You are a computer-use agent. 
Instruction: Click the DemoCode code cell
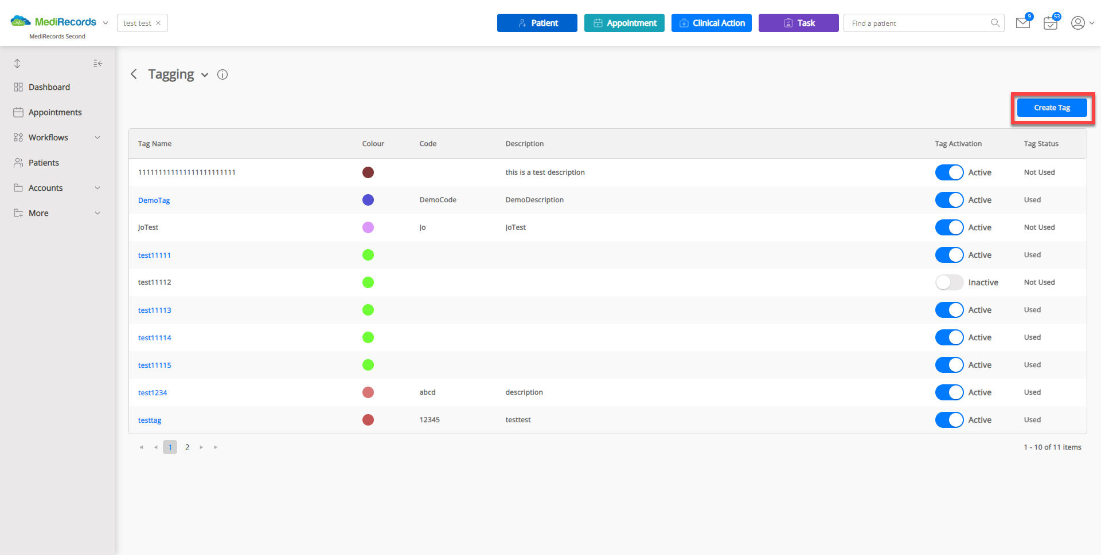point(438,200)
